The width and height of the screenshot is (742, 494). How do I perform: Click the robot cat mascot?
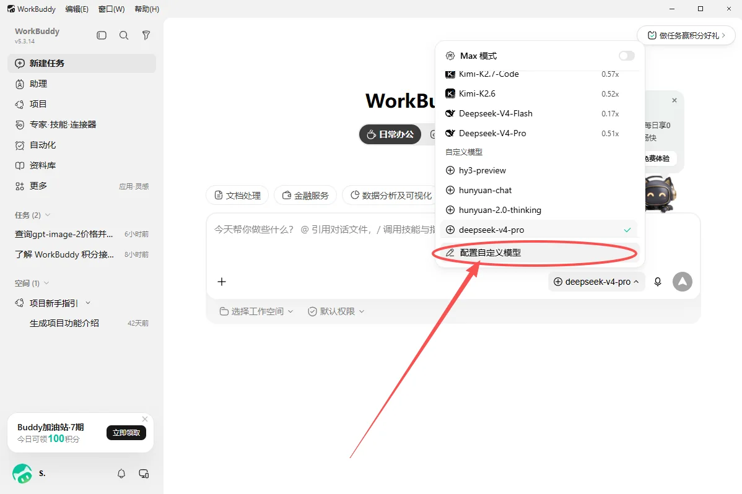pos(660,194)
